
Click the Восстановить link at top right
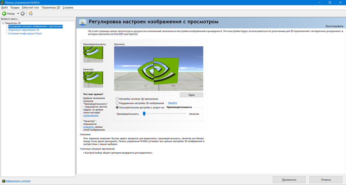tap(334, 26)
